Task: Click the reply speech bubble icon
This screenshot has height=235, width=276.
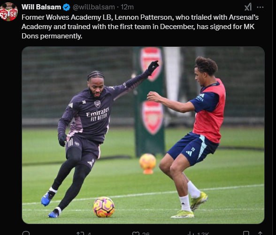Action: [x=26, y=233]
